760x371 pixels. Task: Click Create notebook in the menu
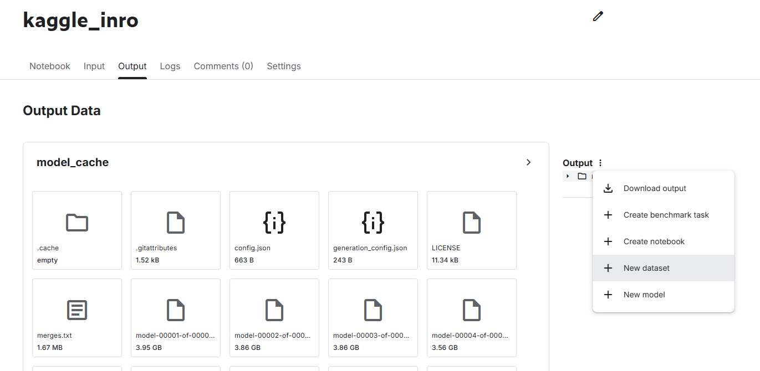[x=654, y=241]
